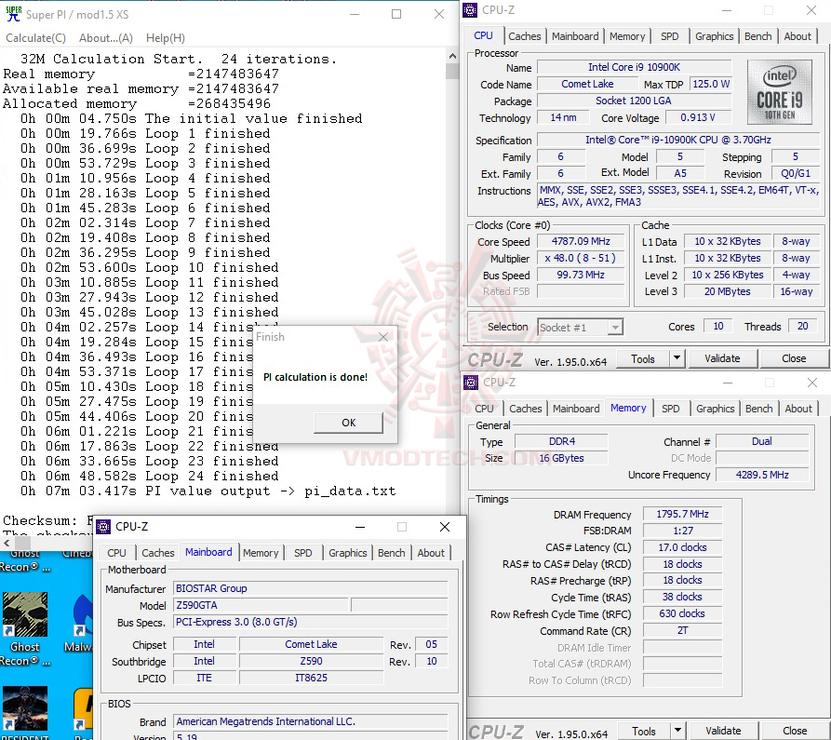Switch to the Graphics tab in the Memory window
This screenshot has height=740, width=831.
point(714,408)
